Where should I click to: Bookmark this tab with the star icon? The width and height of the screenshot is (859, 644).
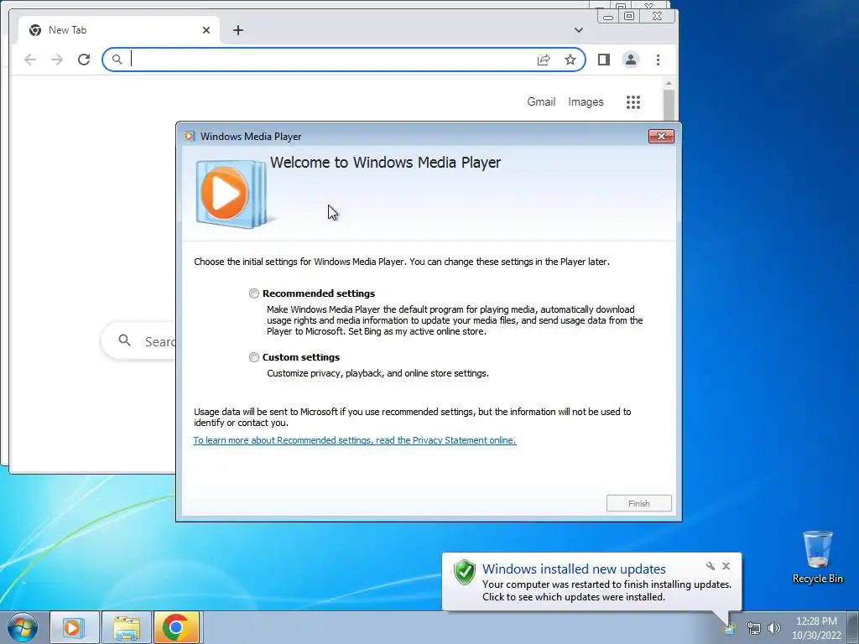pyautogui.click(x=570, y=60)
